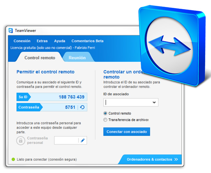Select the Control remoto radio option
211x173 pixels.
click(x=105, y=113)
